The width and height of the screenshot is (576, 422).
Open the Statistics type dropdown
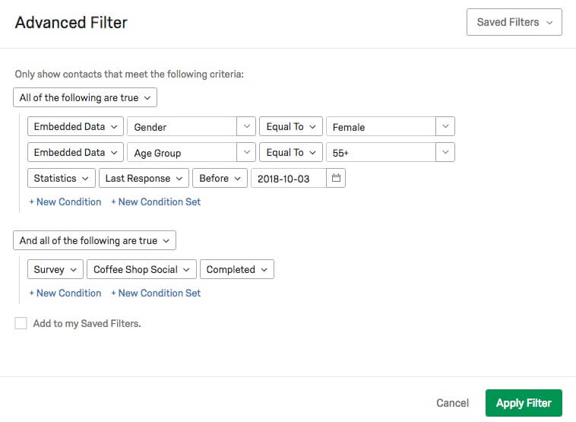point(62,178)
